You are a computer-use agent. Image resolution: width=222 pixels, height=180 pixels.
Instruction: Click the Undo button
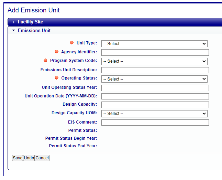(x=29, y=158)
